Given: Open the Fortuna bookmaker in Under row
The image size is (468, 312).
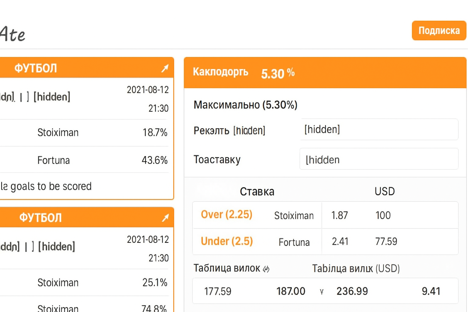Looking at the screenshot, I should click(x=294, y=242).
